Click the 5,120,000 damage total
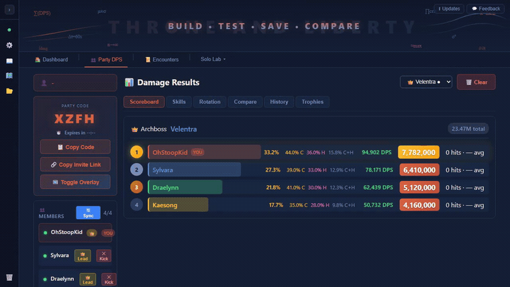 419,187
